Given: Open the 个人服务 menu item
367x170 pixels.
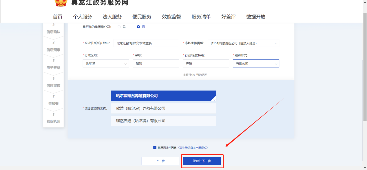Looking at the screenshot, I should click(x=82, y=17).
